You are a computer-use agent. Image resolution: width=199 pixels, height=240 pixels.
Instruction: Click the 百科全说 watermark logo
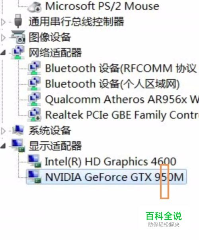[x=164, y=219]
